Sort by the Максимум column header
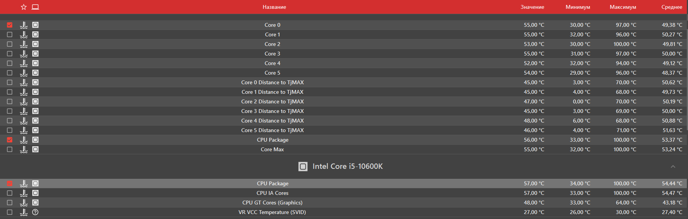 pyautogui.click(x=623, y=7)
